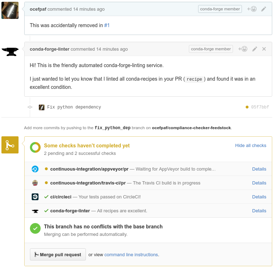The width and height of the screenshot is (274, 268).
Task: Click the conda-forge anvil avatar
Action: [x=10, y=52]
